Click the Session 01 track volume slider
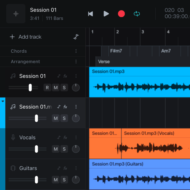The width and height of the screenshot is (190, 190). [x=23, y=88]
